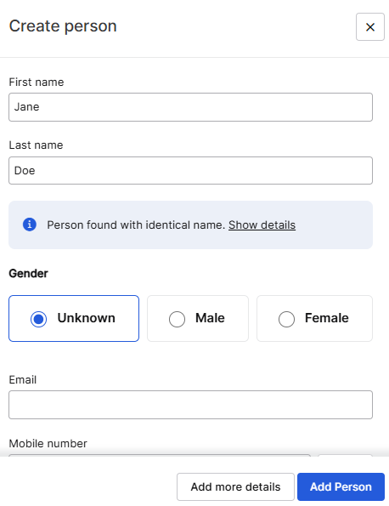
Task: Close the Create person dialog
Action: [370, 26]
